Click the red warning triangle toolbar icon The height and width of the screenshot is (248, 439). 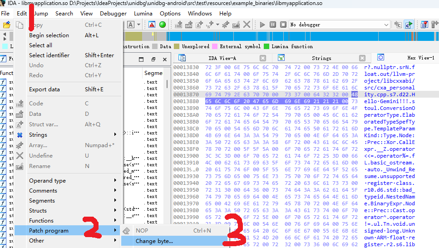click(x=152, y=25)
